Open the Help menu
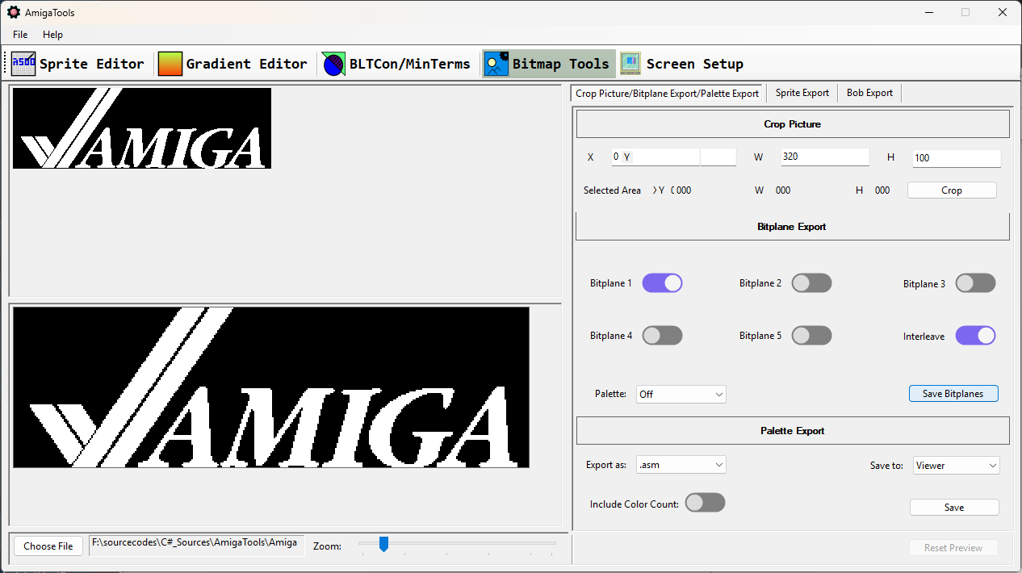Image resolution: width=1022 pixels, height=573 pixels. pyautogui.click(x=52, y=35)
